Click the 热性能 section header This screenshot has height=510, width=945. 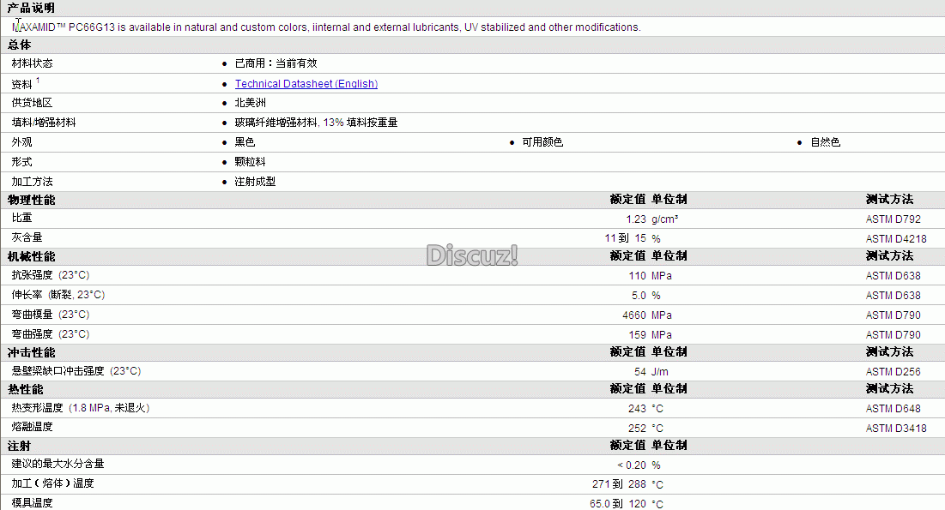25,390
